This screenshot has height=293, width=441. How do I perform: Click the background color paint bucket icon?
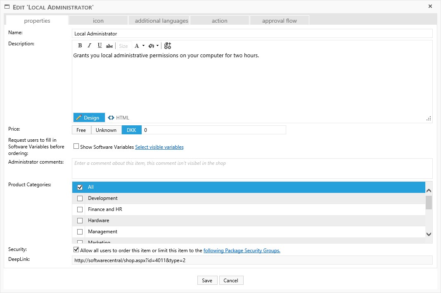point(151,46)
